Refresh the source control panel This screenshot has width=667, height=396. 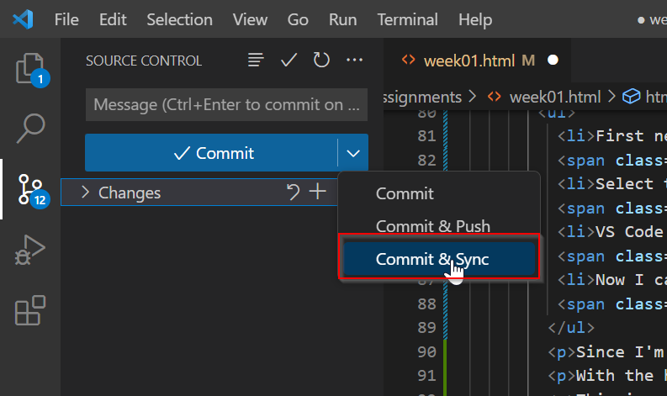pos(321,60)
